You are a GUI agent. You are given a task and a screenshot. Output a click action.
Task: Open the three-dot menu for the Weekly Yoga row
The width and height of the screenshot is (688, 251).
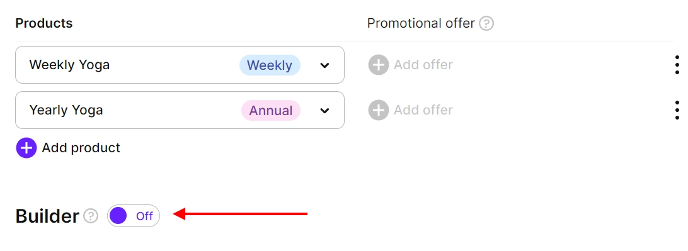tap(677, 65)
